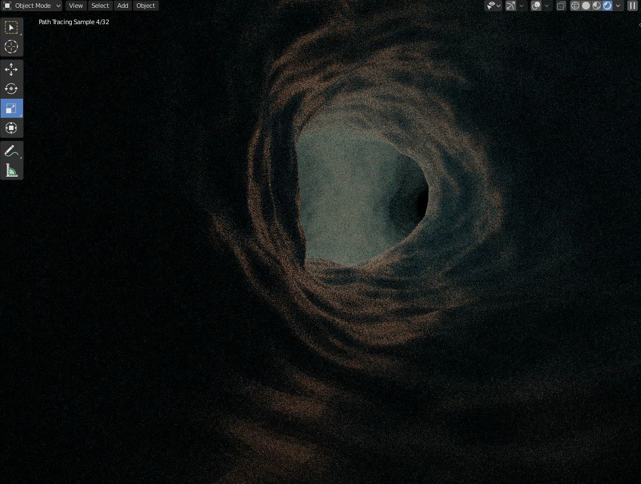Screen dimensions: 641x484
Task: Open the Object Mode dropdown
Action: tap(31, 6)
